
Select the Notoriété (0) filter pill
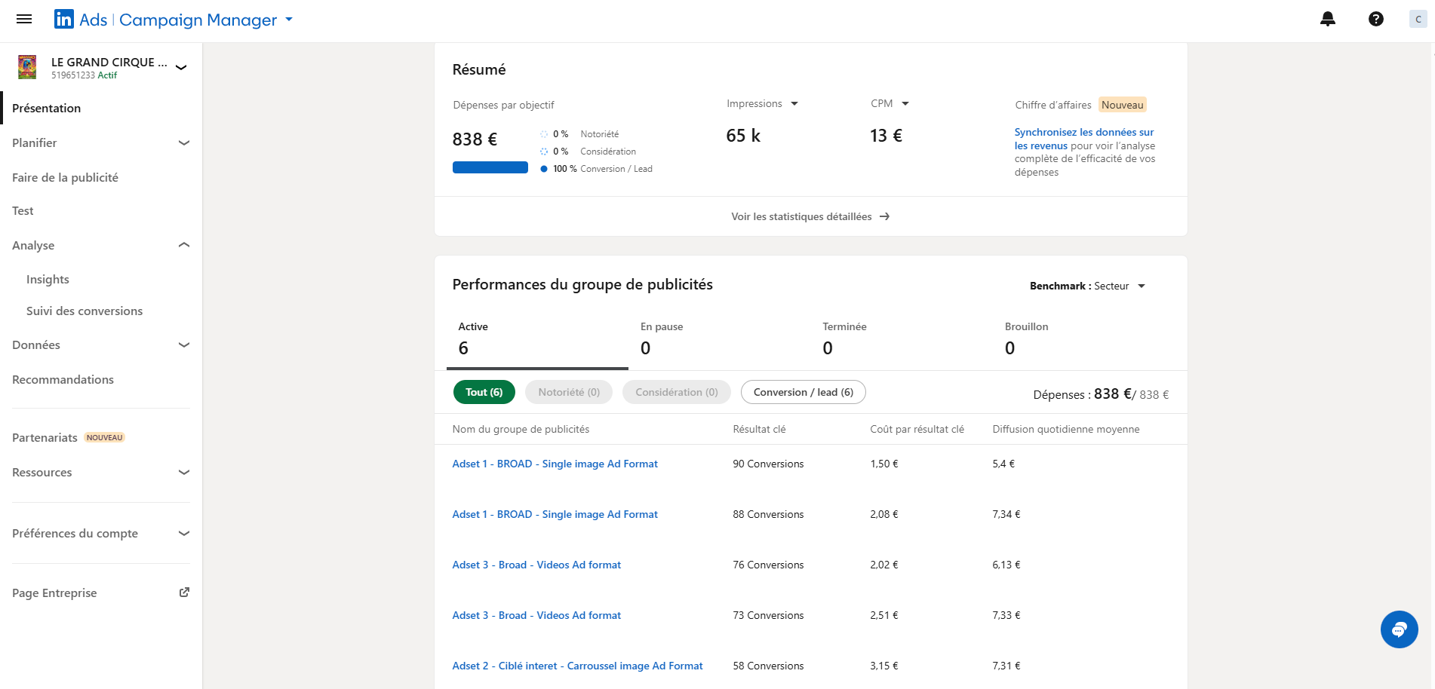(569, 392)
